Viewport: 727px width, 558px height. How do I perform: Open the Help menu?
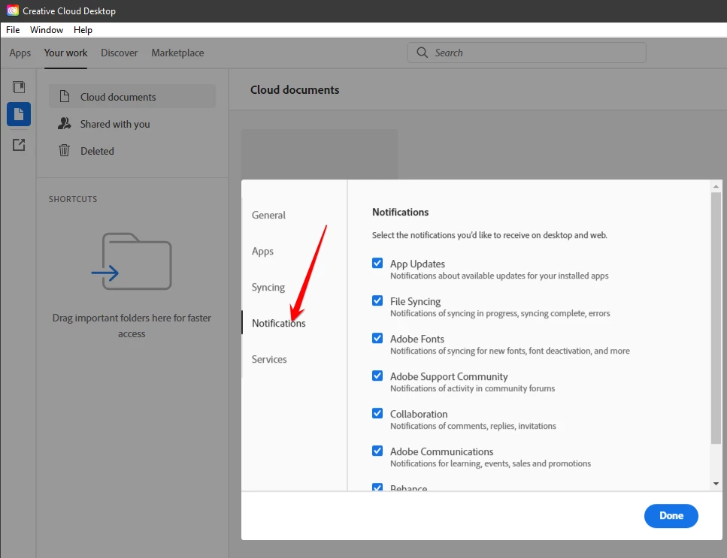tap(83, 29)
